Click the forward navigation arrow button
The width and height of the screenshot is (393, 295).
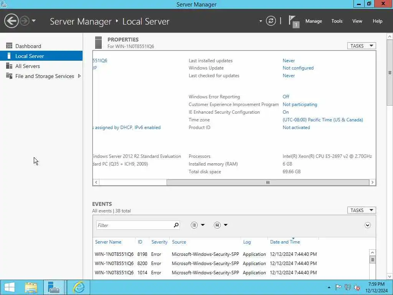click(25, 21)
